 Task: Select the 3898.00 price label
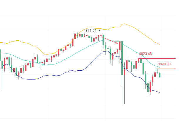tap(164, 64)
